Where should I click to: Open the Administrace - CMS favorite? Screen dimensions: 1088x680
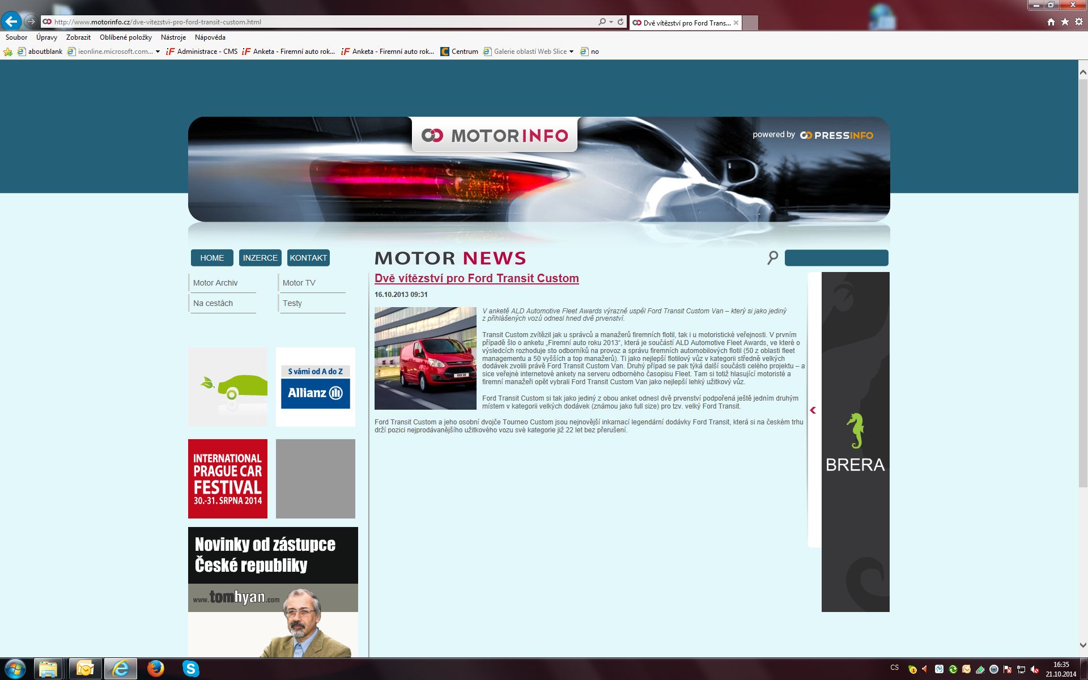202,52
